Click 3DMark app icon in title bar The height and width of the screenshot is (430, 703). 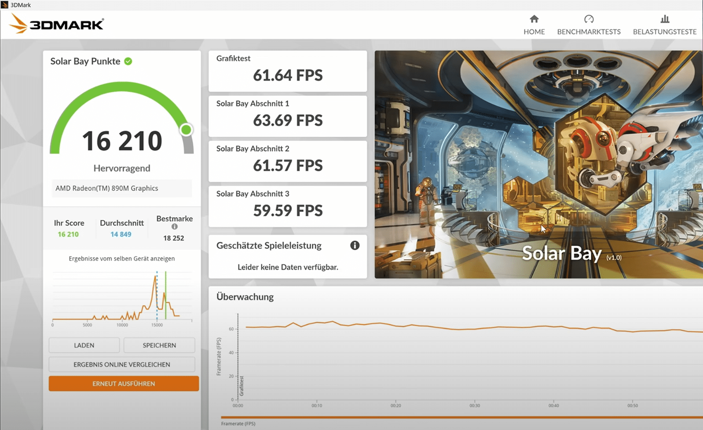4,5
